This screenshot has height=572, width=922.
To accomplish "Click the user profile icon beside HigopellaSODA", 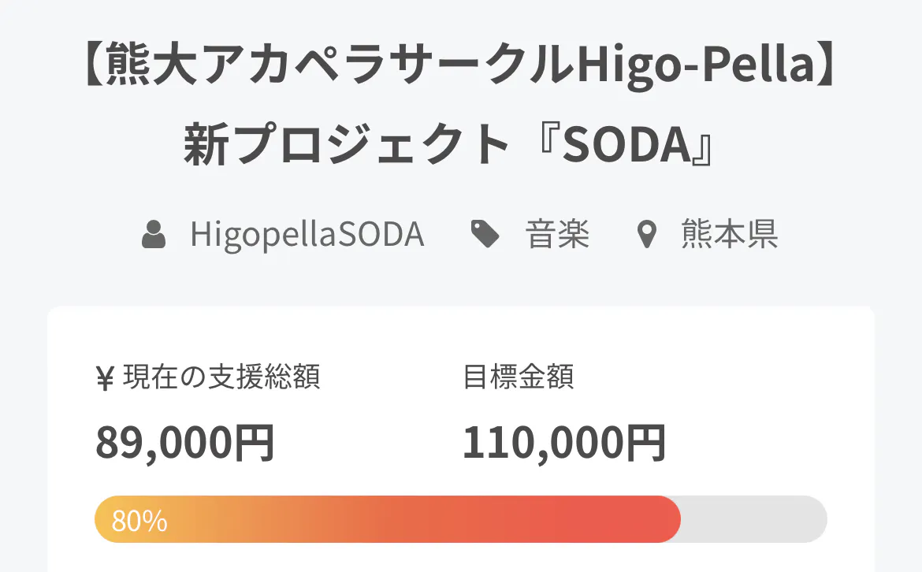I will pyautogui.click(x=154, y=235).
